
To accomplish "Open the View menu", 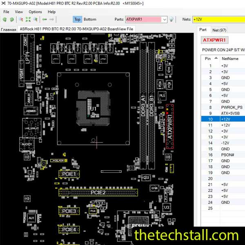I will (x=19, y=12).
